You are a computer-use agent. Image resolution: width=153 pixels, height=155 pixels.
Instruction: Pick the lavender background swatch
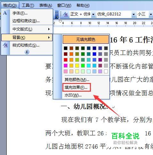point(100,71)
